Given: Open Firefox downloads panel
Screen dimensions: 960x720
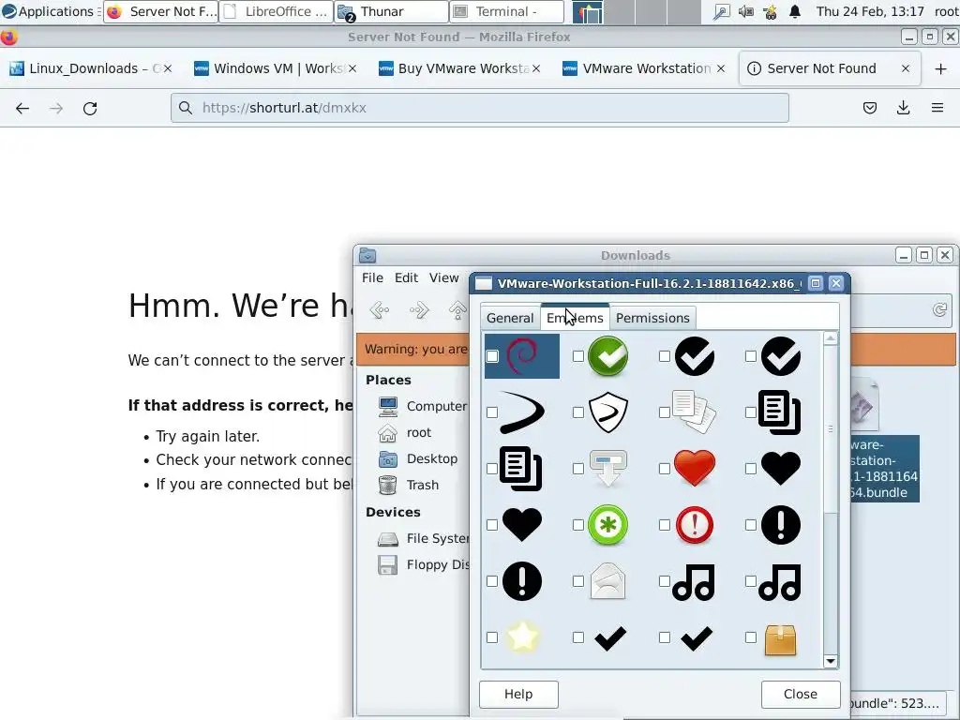Looking at the screenshot, I should click(903, 109).
